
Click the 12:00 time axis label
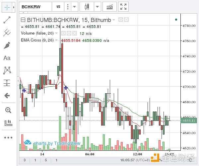[x=138, y=154]
